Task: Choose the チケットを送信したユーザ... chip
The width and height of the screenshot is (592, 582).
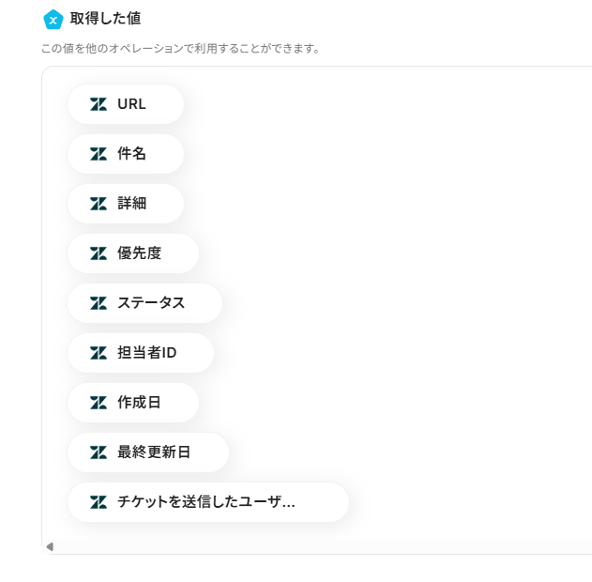Action: point(206,502)
